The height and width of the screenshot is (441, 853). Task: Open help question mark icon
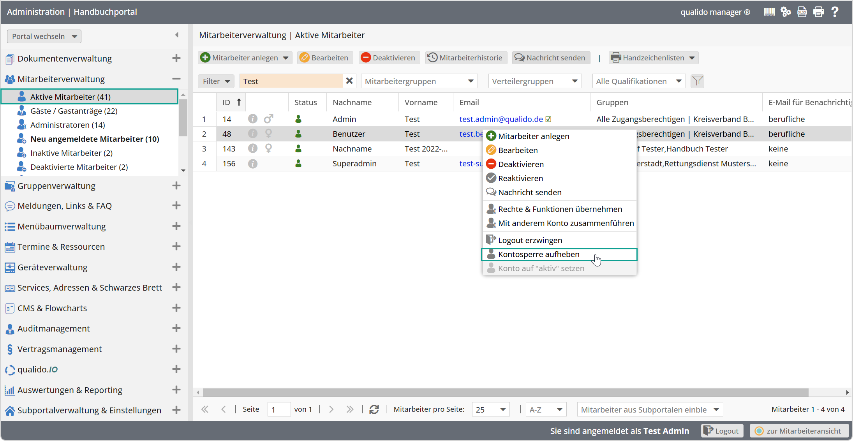click(x=835, y=12)
